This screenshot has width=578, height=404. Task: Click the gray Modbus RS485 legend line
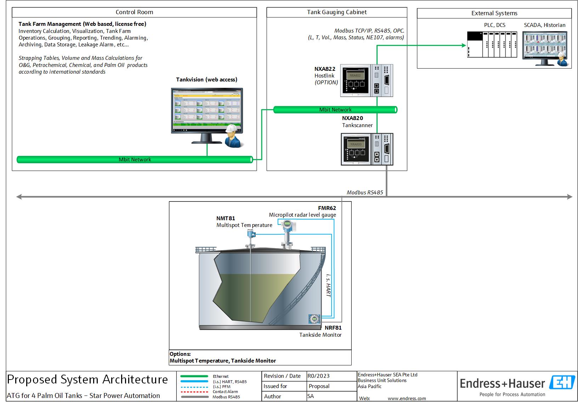pyautogui.click(x=194, y=397)
